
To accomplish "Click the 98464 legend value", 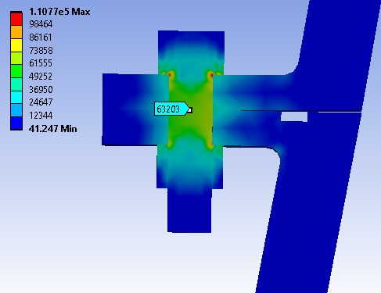I will 41,24.
